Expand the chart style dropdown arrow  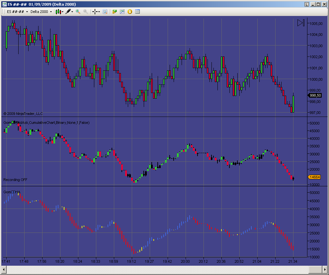pos(63,12)
